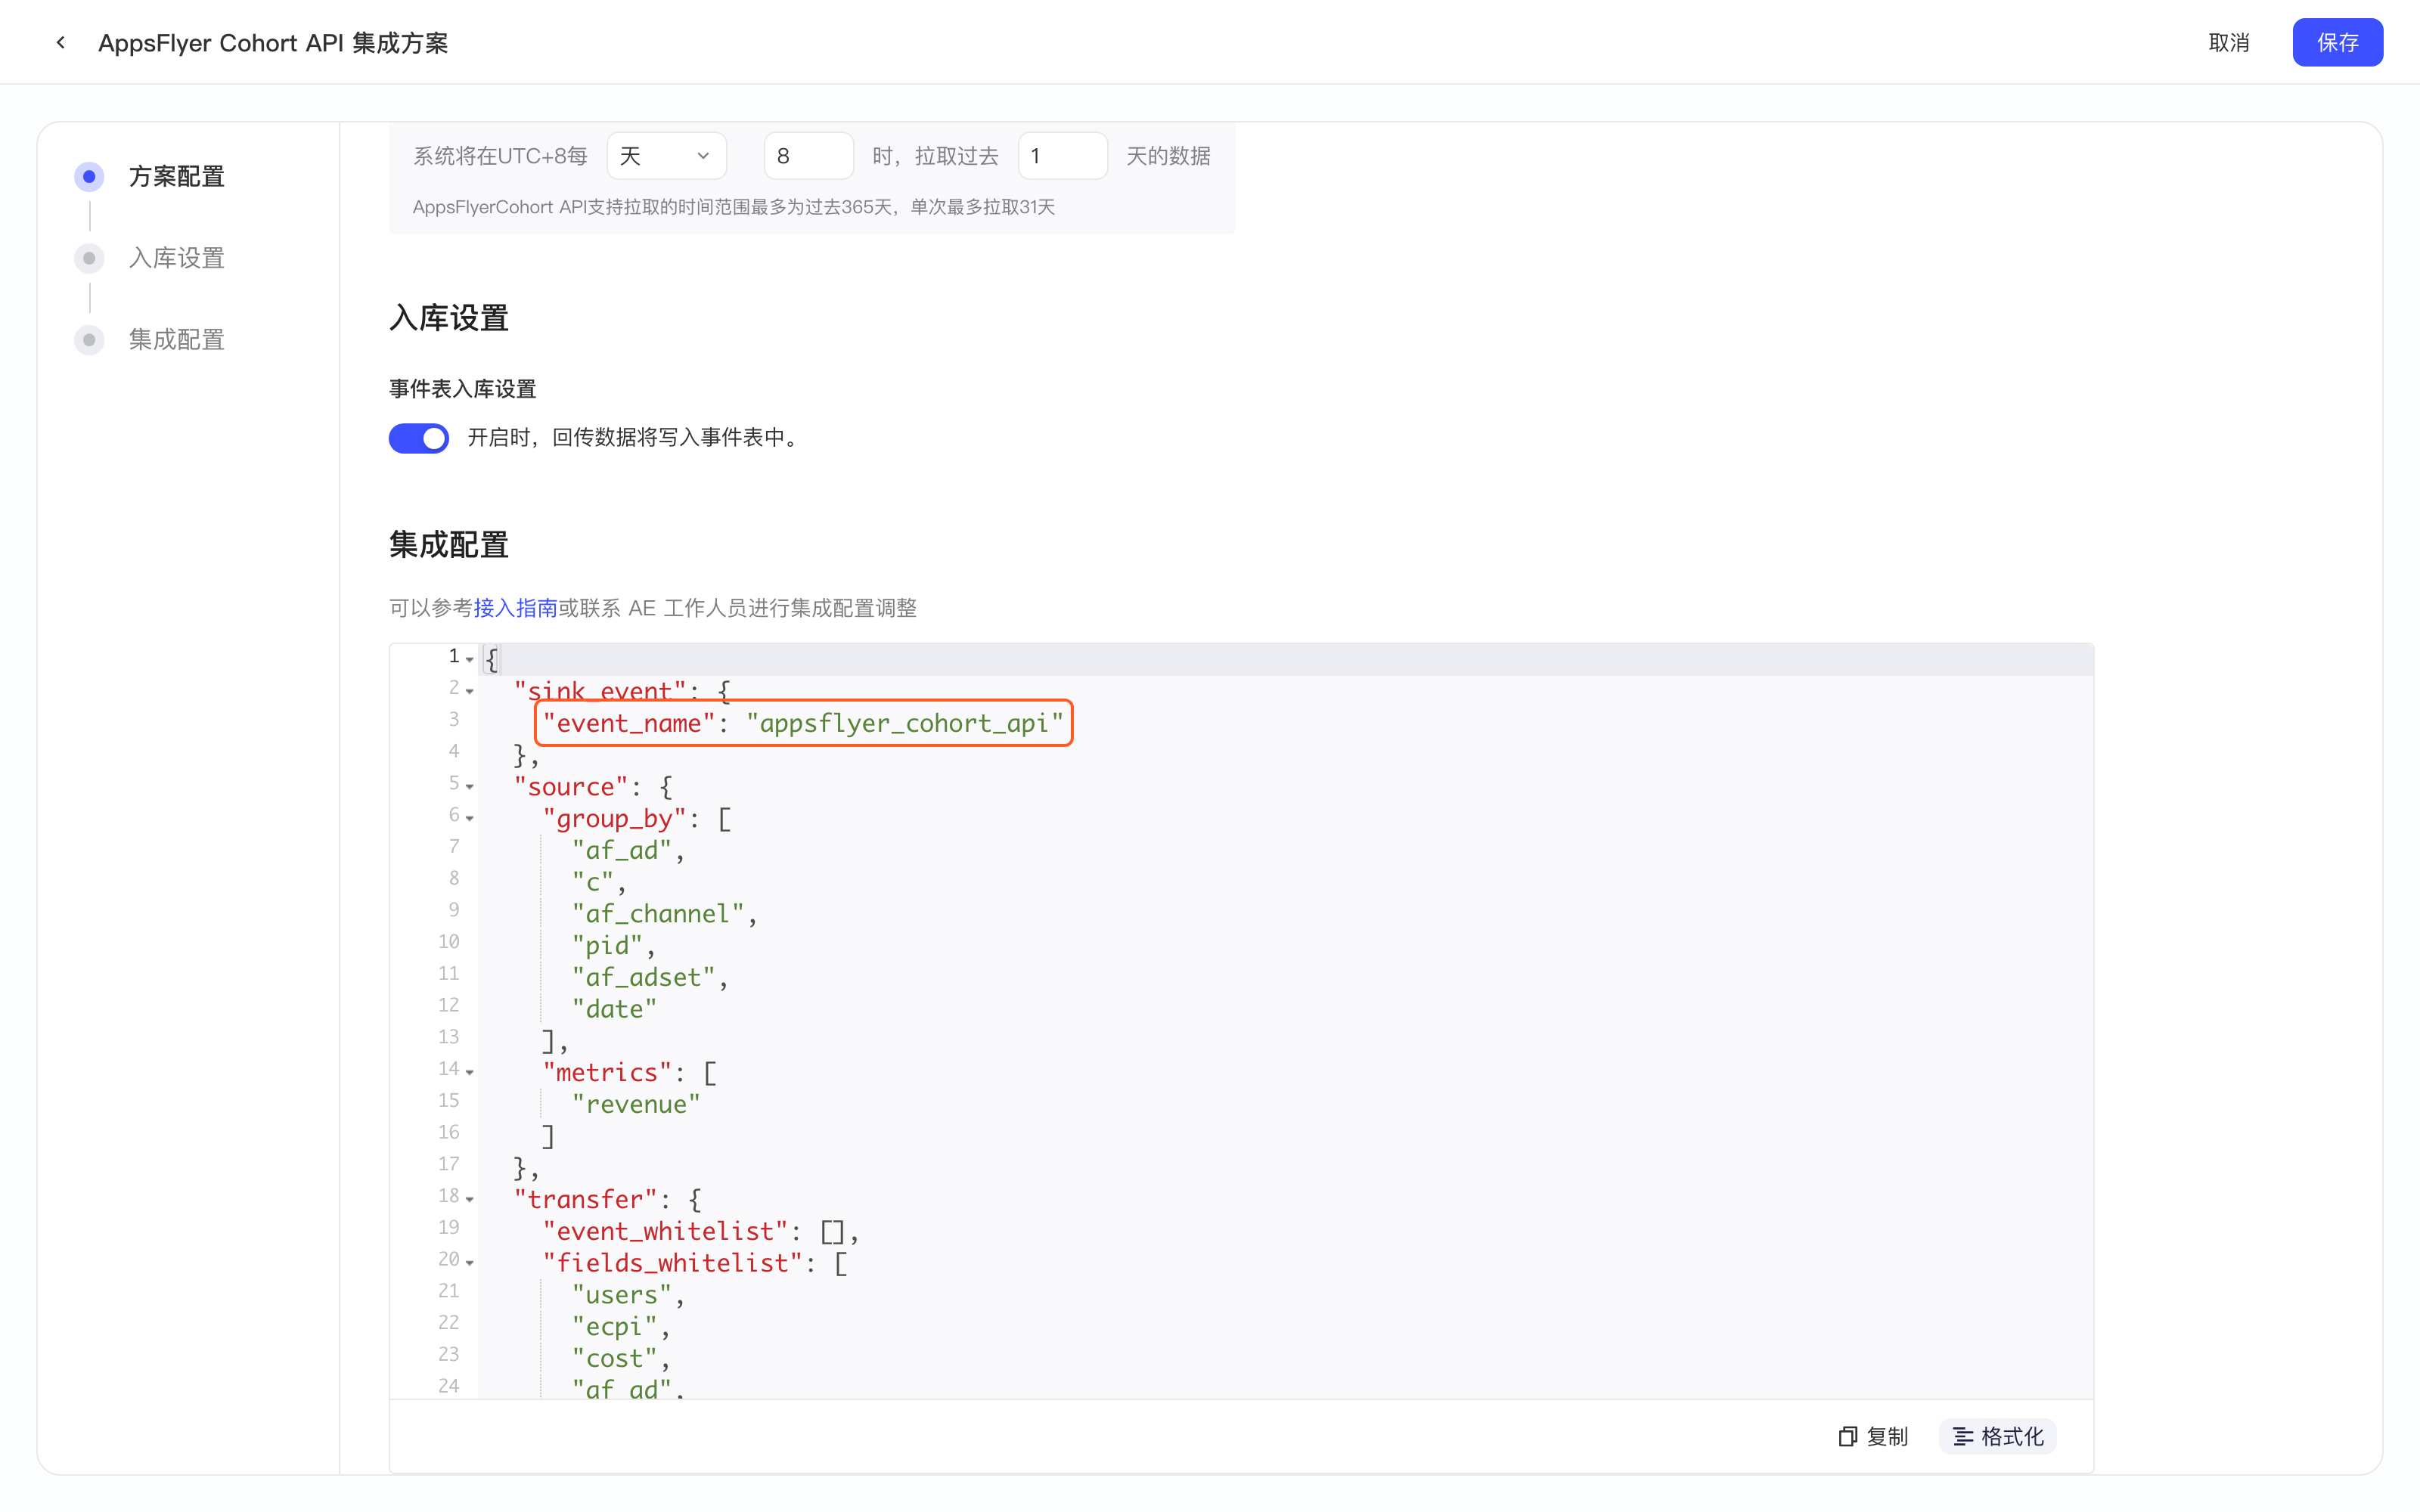2420x1512 pixels.
Task: Fold the metrics array at line 14
Action: (470, 1072)
